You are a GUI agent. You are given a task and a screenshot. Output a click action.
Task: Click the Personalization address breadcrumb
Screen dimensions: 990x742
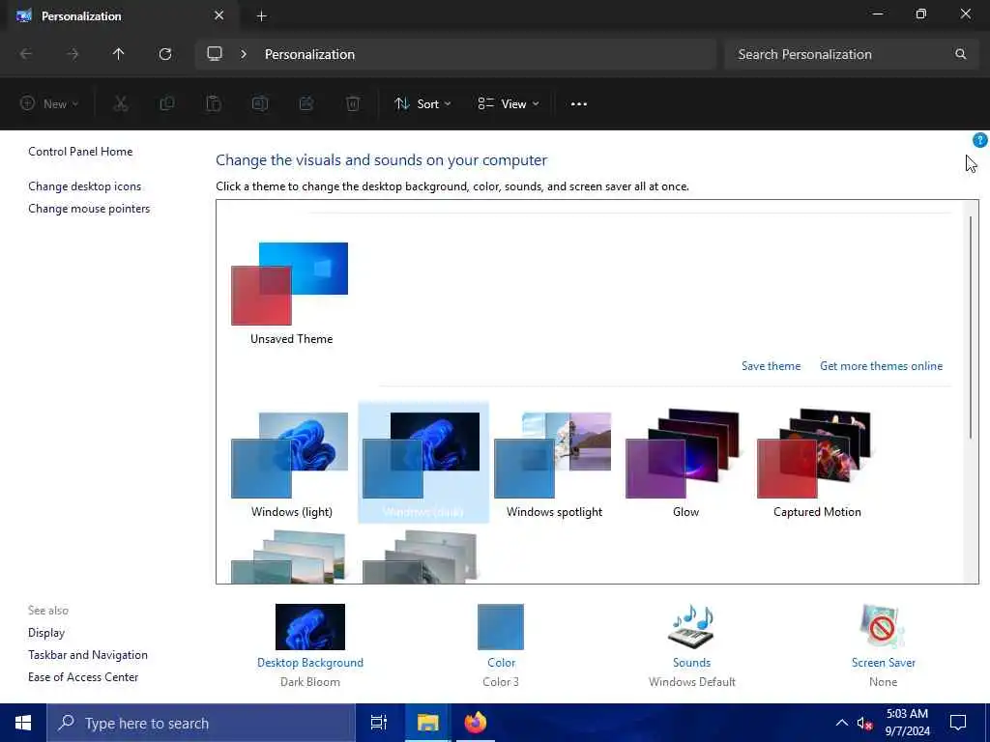(309, 54)
